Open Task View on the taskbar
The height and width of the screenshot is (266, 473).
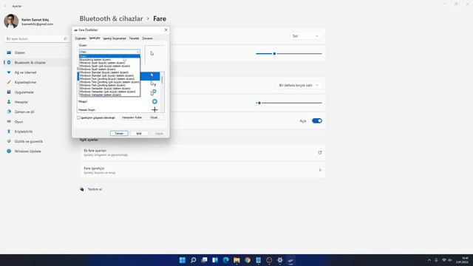coord(204,260)
